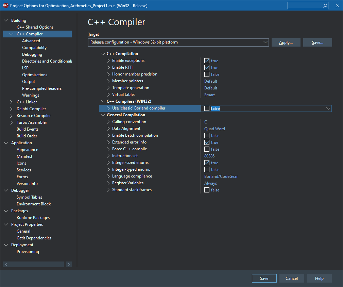Collapse the Building tree node
Image resolution: width=343 pixels, height=287 pixels.
6,20
